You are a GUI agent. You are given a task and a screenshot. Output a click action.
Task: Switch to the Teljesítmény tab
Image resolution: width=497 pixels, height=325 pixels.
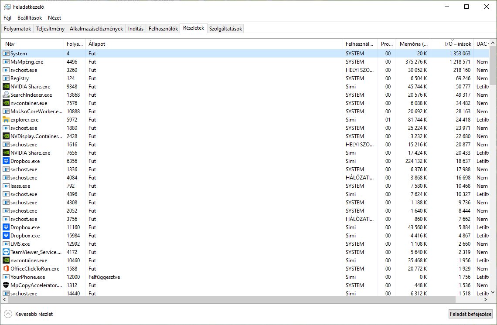50,28
